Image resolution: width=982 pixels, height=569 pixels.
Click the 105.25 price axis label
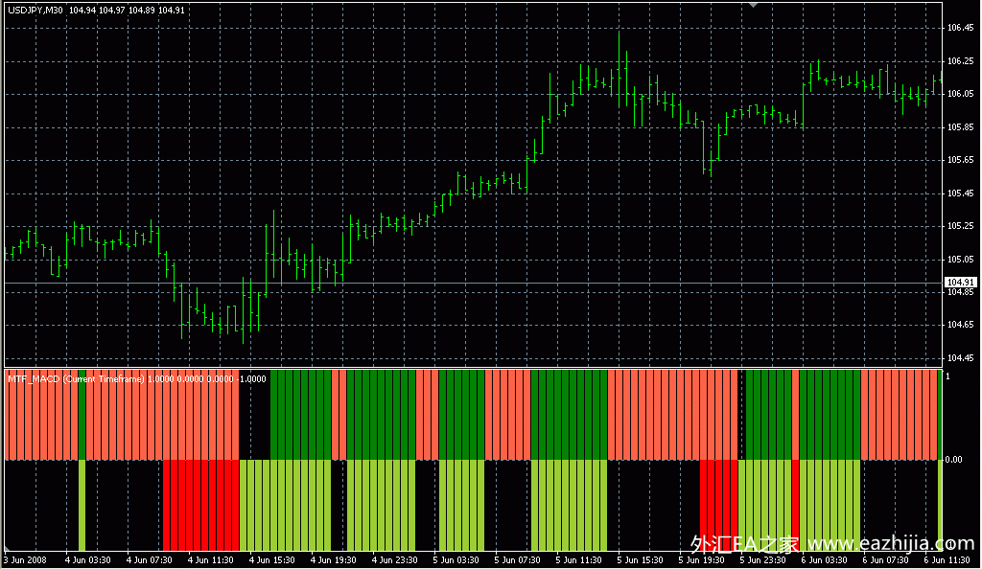[x=960, y=226]
